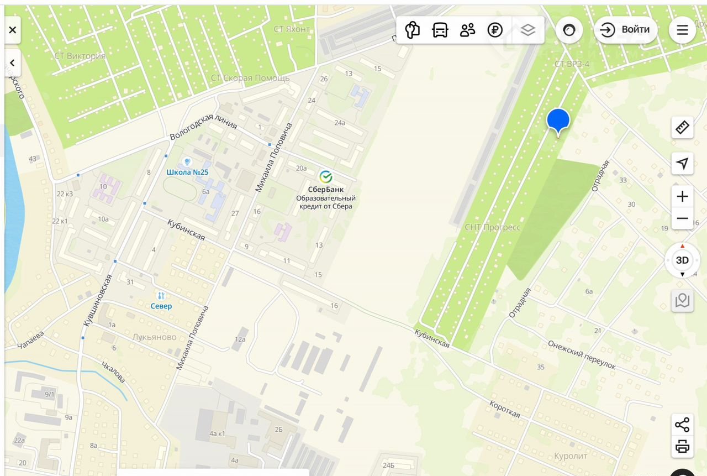Viewport: 707px width, 476px height.
Task: Print the map
Action: point(682,446)
